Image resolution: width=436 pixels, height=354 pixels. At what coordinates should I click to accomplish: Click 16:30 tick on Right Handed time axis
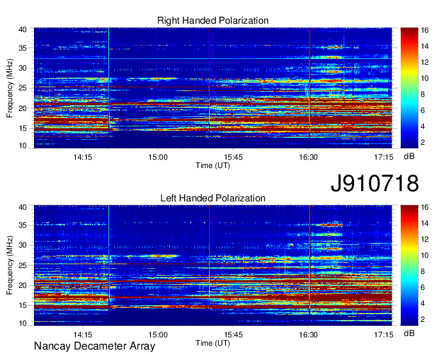click(x=308, y=157)
